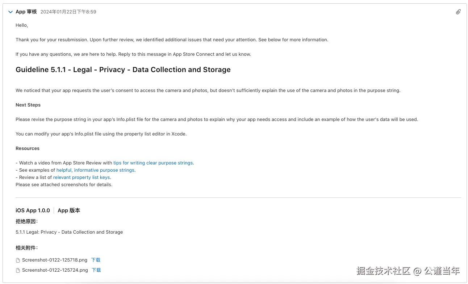Click 下载 link for Screenshot-0122-125724.png
The height and width of the screenshot is (284, 468).
(96, 270)
